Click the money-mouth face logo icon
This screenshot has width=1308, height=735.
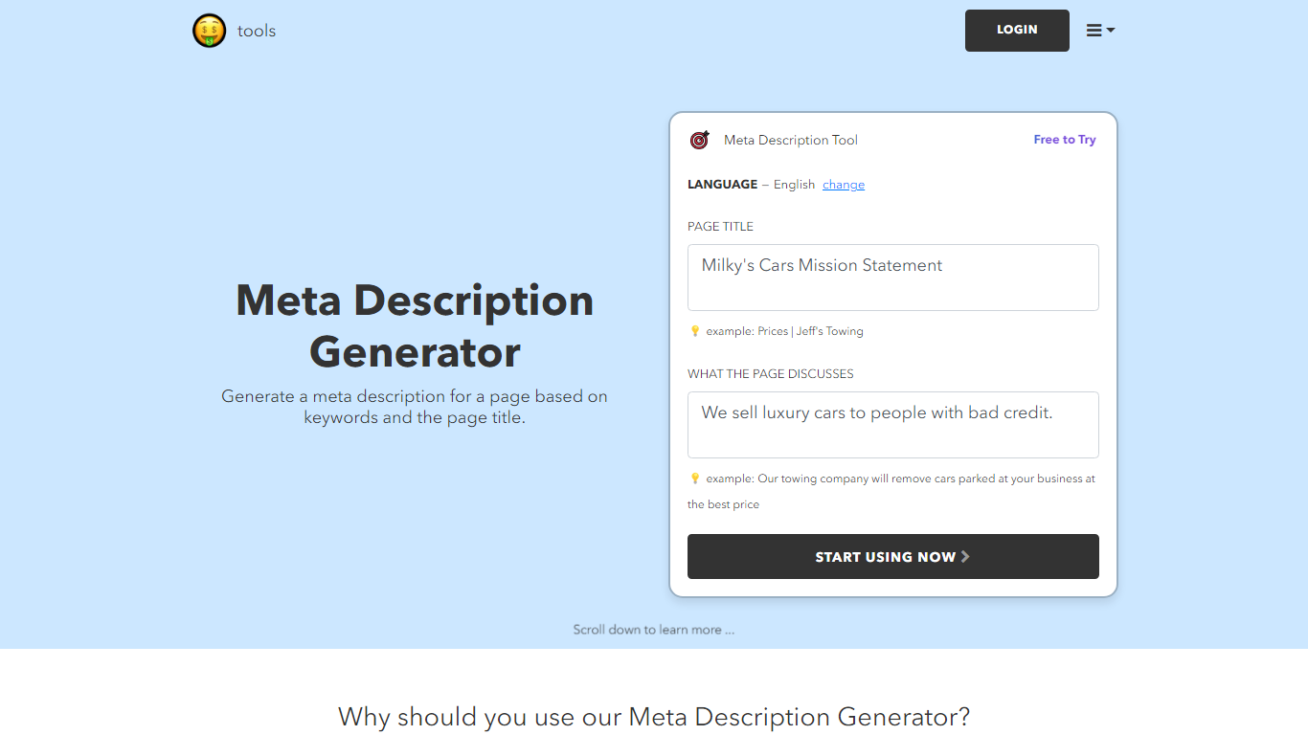pyautogui.click(x=209, y=30)
